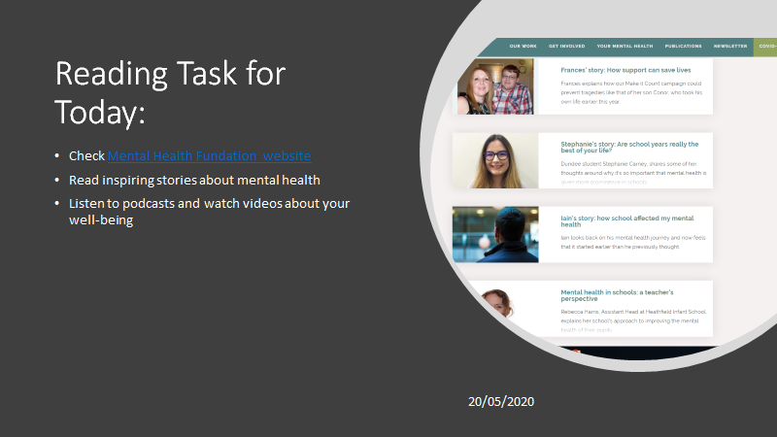Select the OUR WORK menu item
The image size is (777, 437).
523,46
